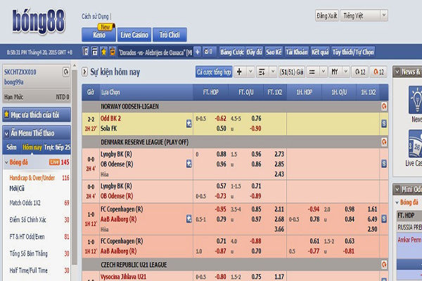The width and height of the screenshot is (422, 281).
Task: Click the Cá cược tổng hợp button
Action: (x=214, y=72)
